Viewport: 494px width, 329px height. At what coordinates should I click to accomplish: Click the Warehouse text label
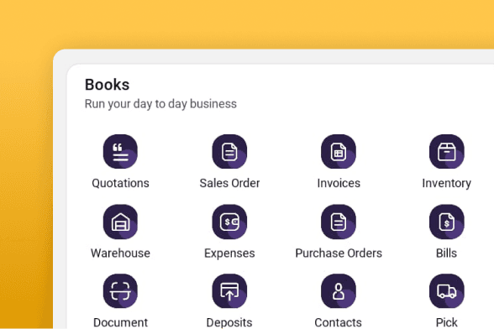click(x=120, y=253)
